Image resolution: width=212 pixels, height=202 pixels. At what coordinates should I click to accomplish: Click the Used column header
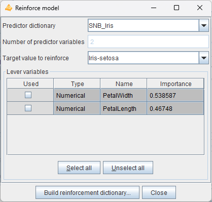(30, 84)
